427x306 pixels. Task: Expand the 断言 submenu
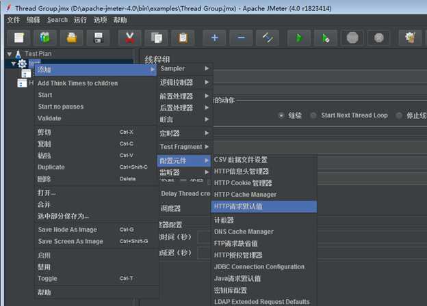(x=185, y=120)
